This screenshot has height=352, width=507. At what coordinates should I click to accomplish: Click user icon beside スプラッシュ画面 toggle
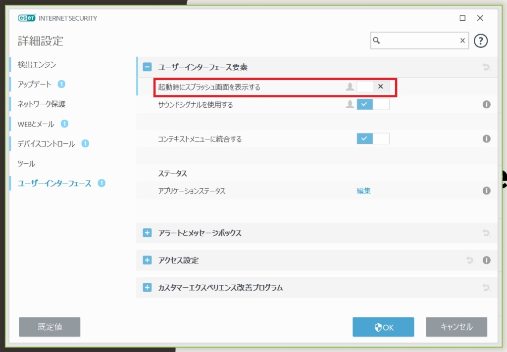point(350,87)
